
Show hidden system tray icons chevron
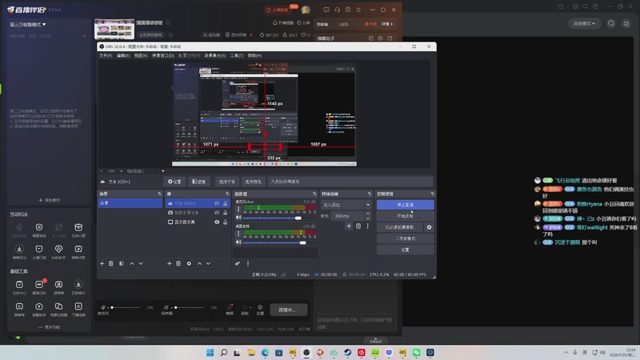566,353
